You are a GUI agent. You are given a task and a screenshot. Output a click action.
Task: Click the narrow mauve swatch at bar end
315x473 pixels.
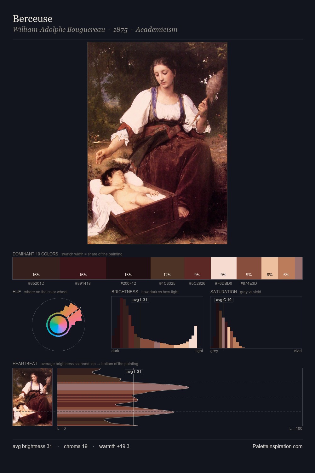tap(299, 268)
